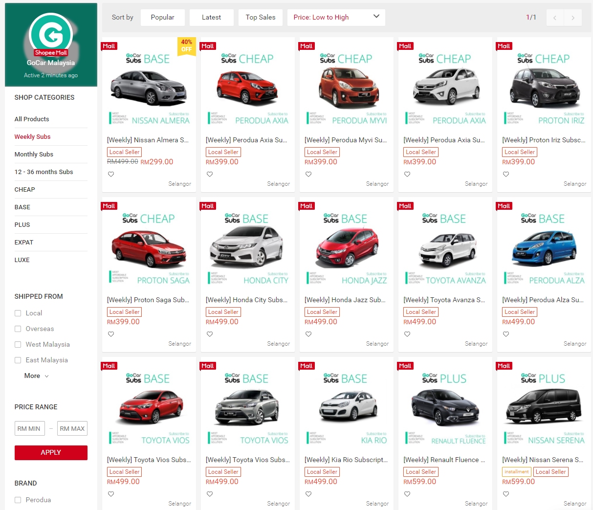Open the LUXE category link

(22, 260)
